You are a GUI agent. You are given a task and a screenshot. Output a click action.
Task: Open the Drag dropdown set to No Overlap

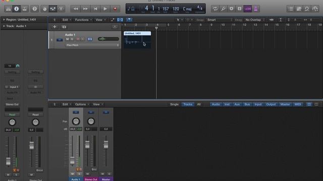(x=254, y=20)
